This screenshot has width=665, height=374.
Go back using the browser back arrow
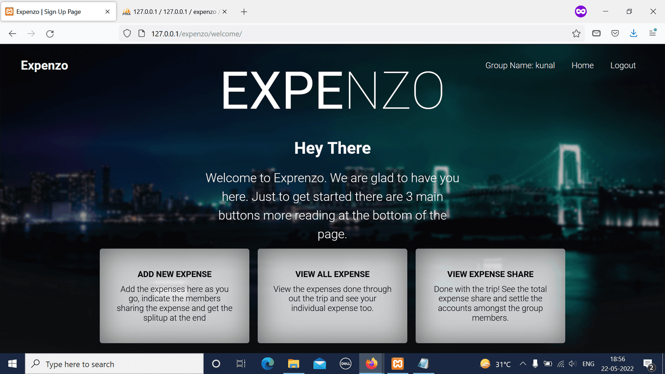click(12, 34)
